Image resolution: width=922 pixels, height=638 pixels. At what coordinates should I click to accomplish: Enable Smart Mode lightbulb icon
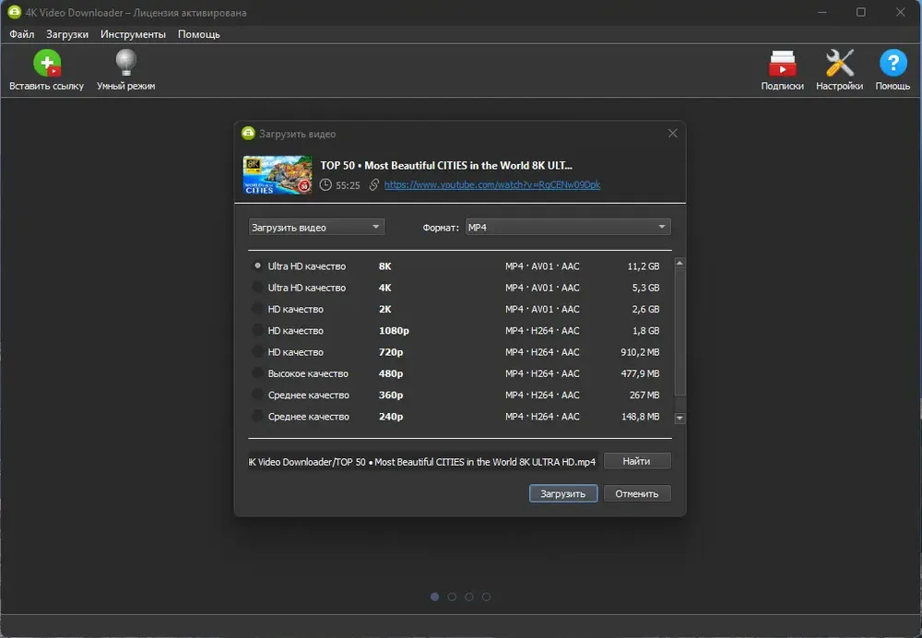(x=125, y=63)
